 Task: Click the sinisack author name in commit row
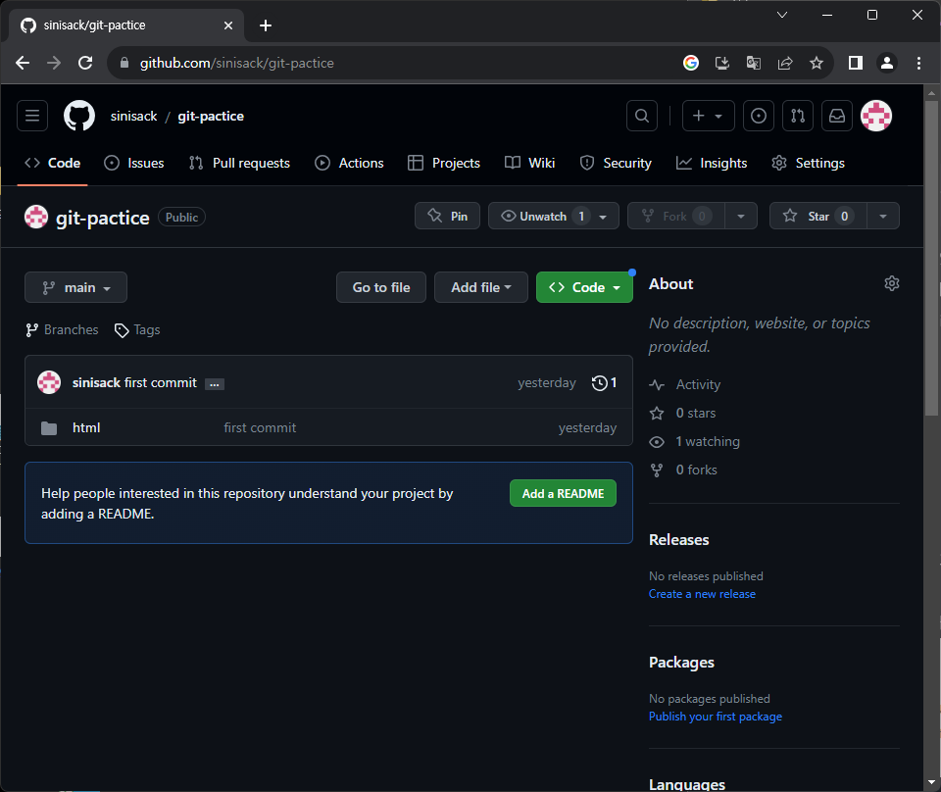[x=97, y=383]
